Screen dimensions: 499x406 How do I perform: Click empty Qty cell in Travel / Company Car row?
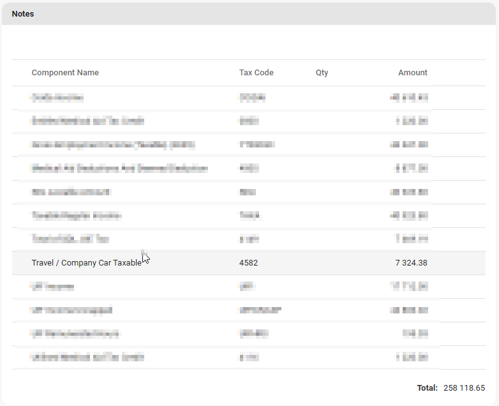322,263
